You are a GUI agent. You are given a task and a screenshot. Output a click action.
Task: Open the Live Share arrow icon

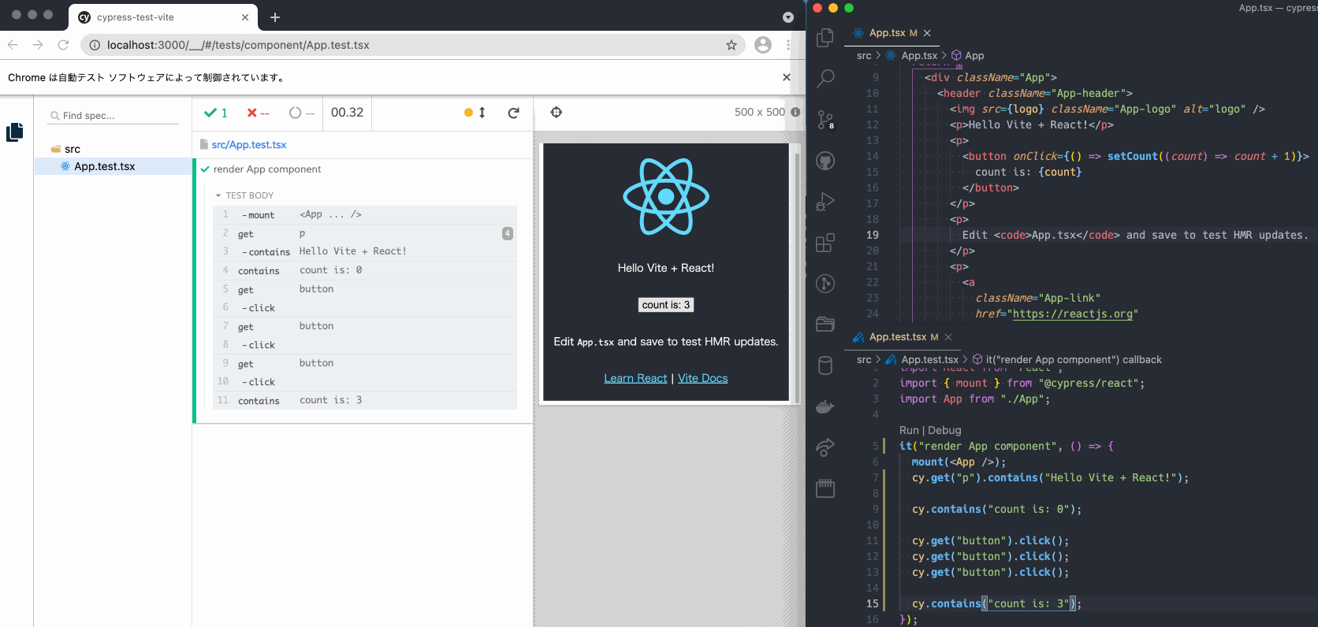point(825,447)
